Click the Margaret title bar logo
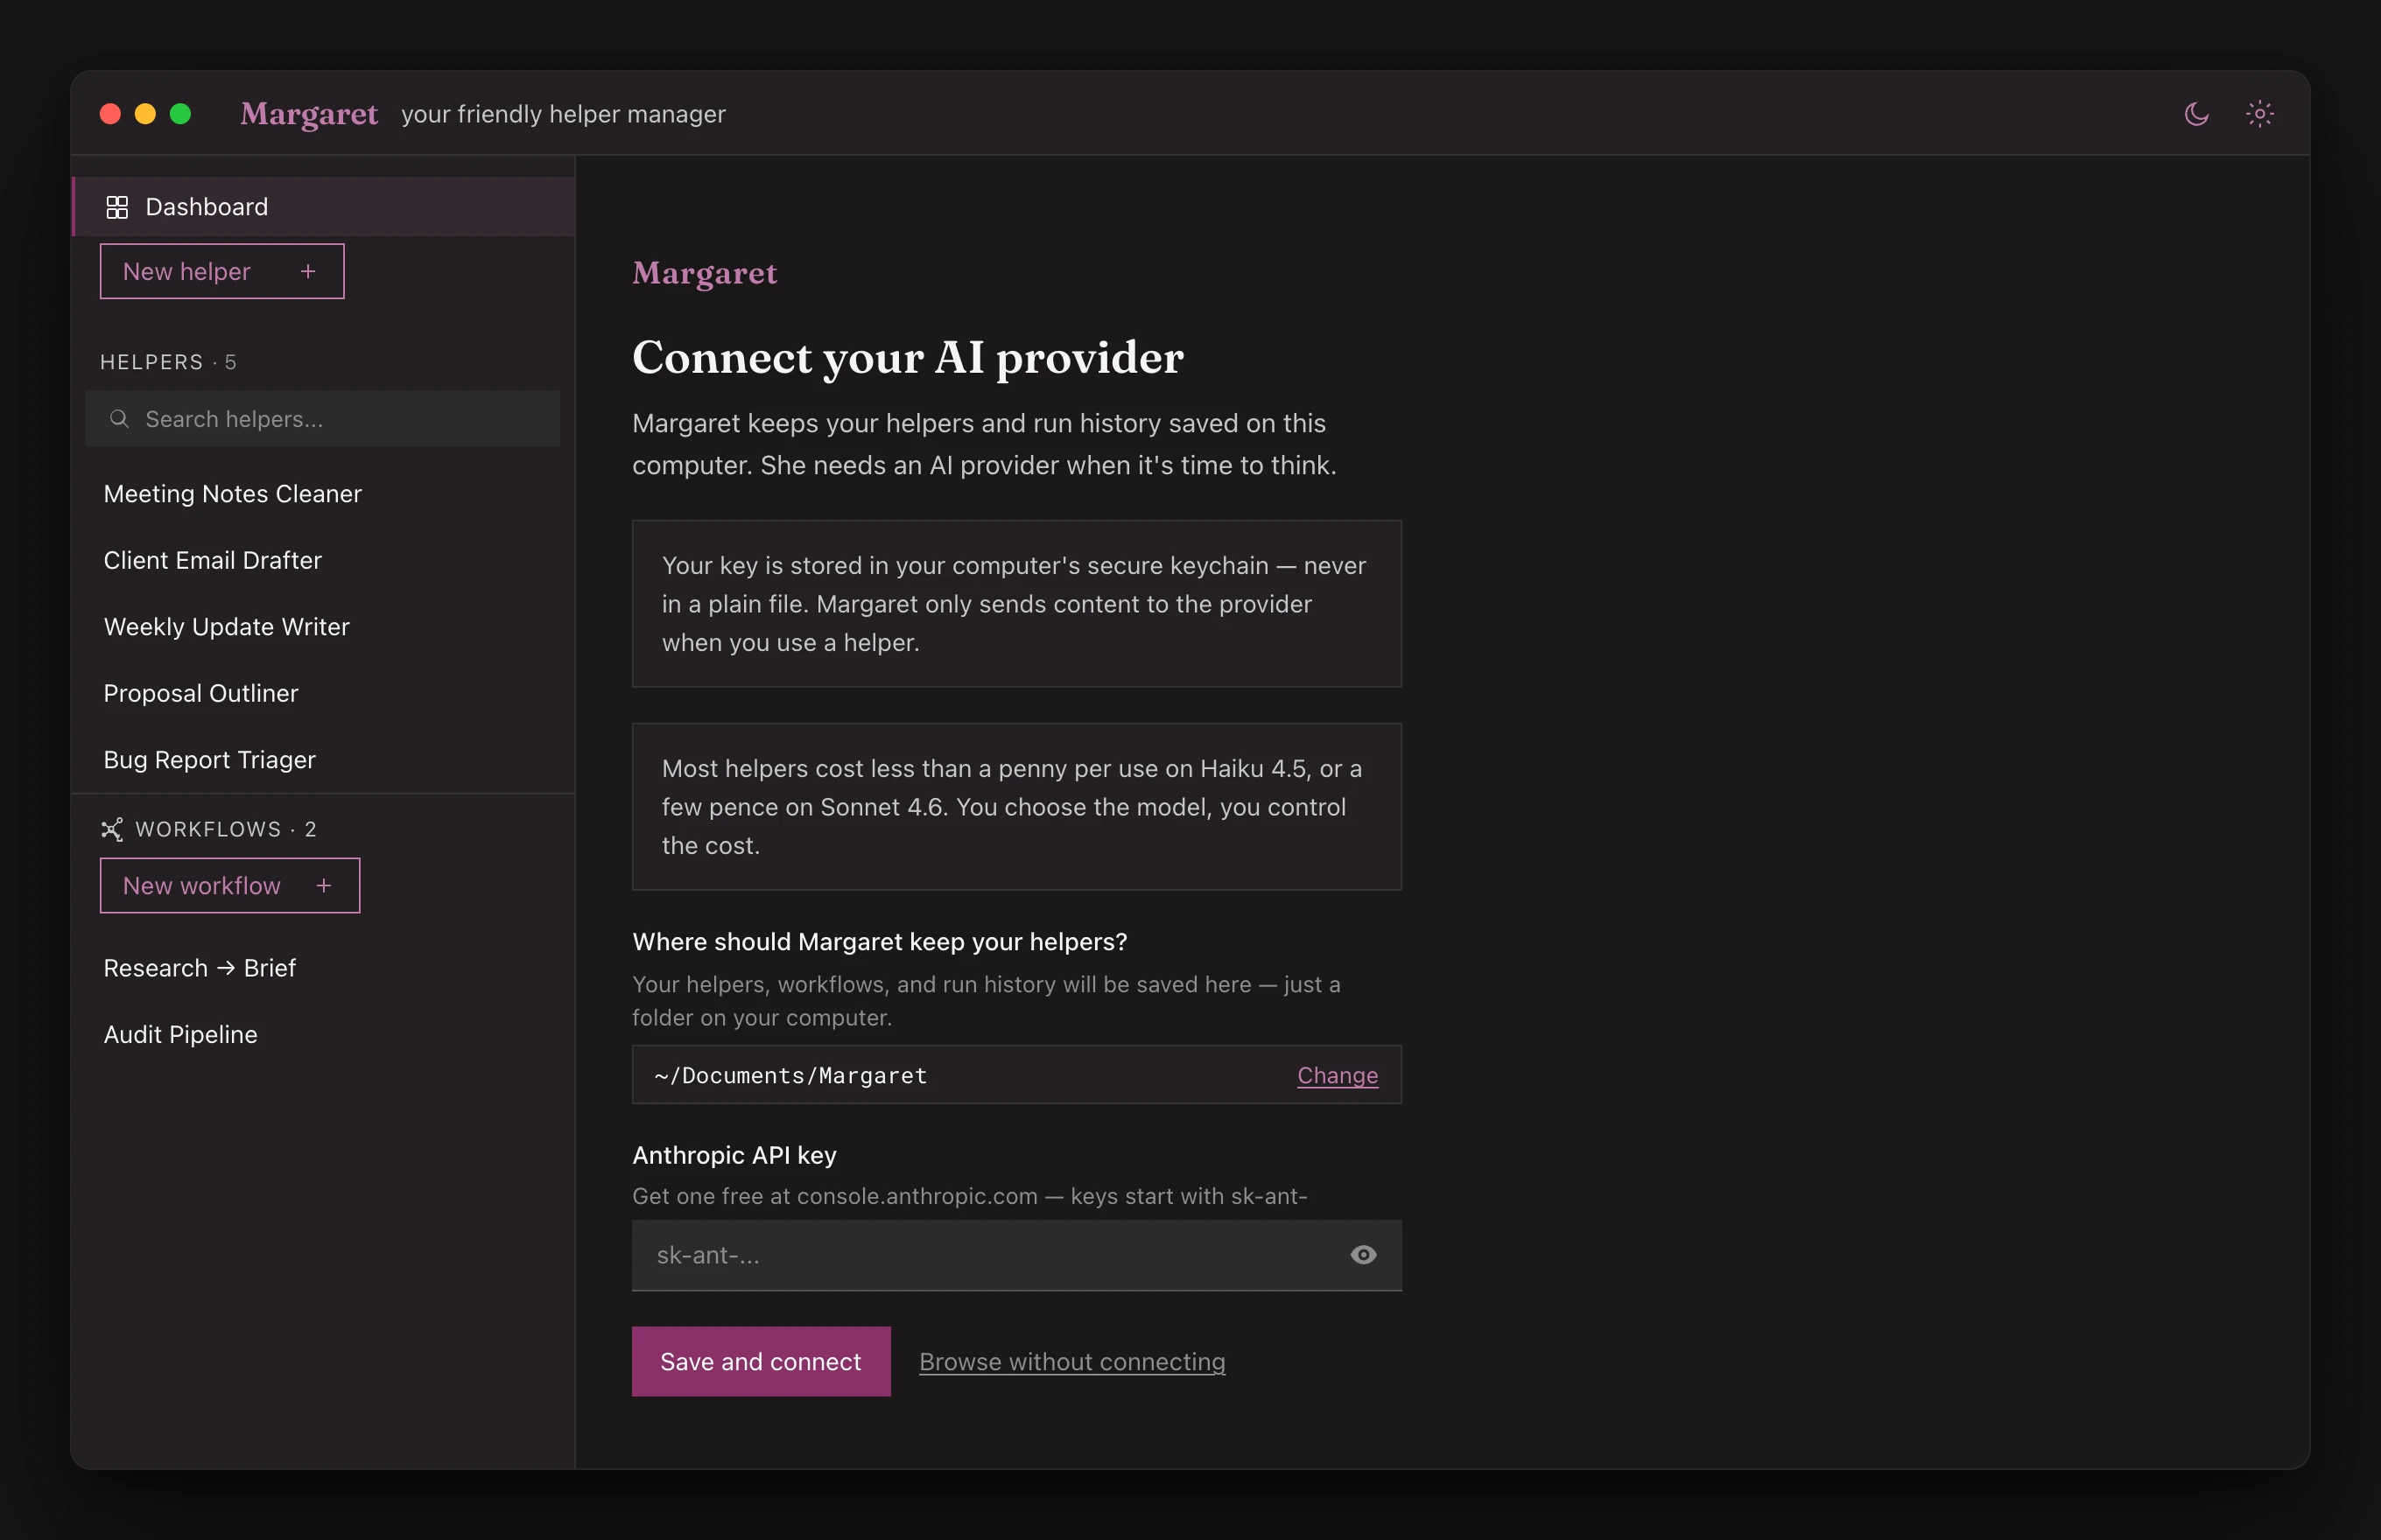Viewport: 2381px width, 1540px height. pyautogui.click(x=309, y=114)
